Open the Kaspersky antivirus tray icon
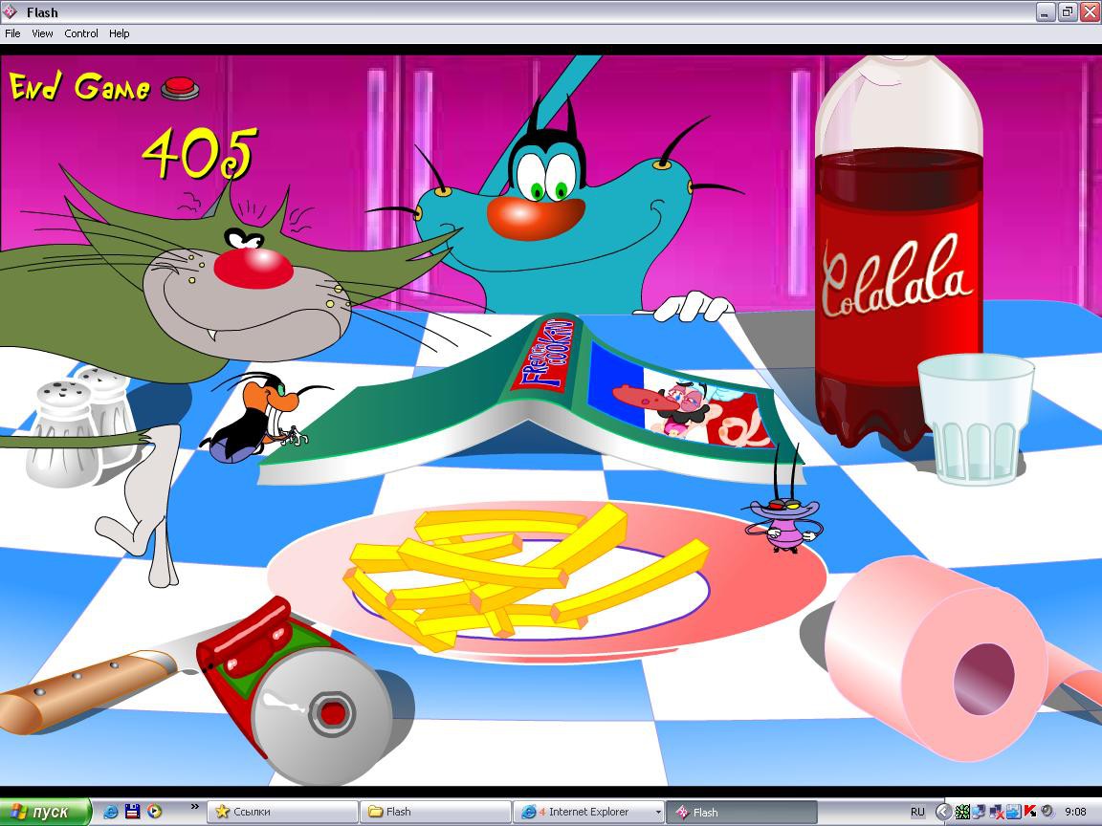Viewport: 1102px width, 826px height. (x=1030, y=812)
